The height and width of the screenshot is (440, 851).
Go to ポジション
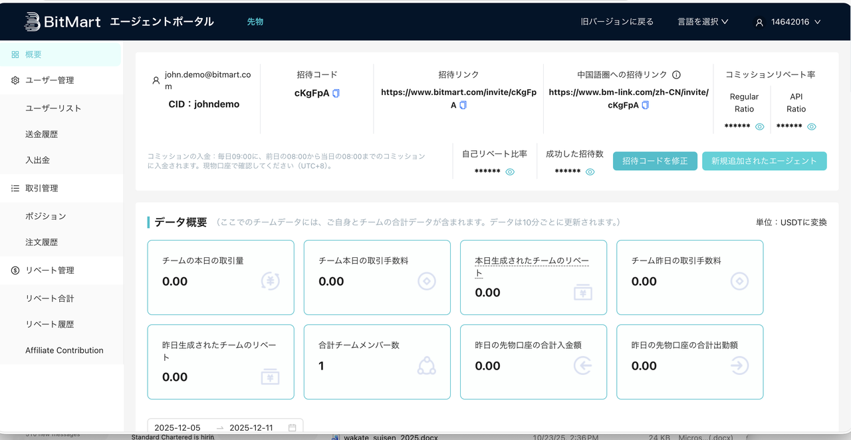pos(46,217)
